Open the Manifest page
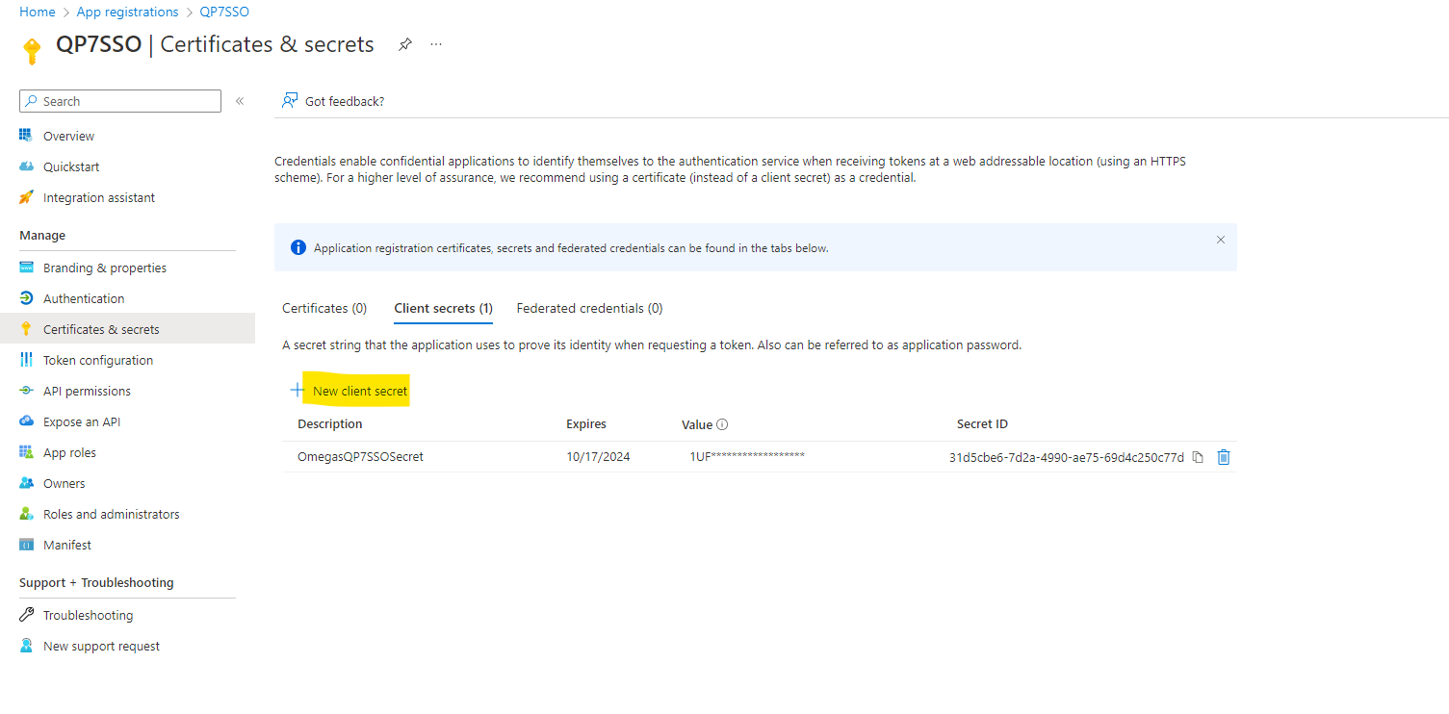Viewport: 1449px width, 714px height. click(x=67, y=545)
